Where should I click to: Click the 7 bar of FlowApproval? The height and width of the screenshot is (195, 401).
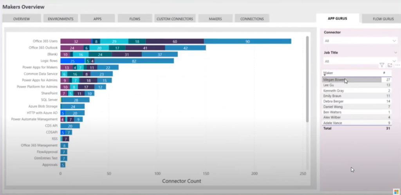coord(64,152)
